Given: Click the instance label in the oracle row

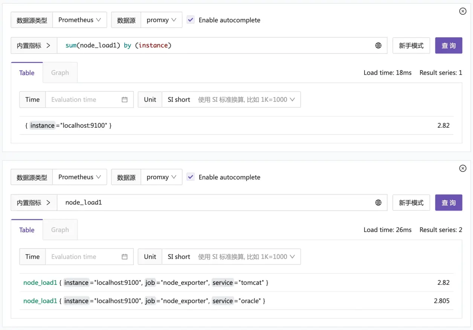Looking at the screenshot, I should click(x=76, y=301).
